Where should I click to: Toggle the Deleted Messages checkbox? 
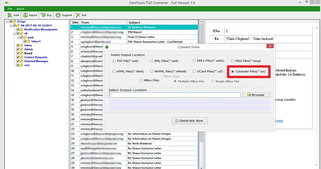pyautogui.click(x=18, y=61)
